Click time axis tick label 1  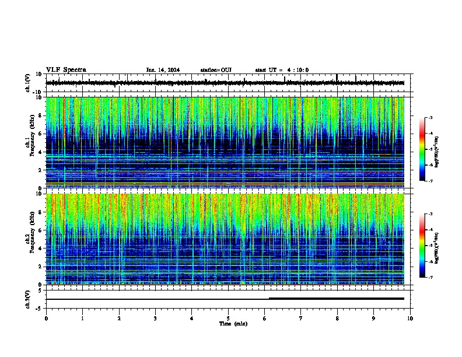tap(82, 318)
